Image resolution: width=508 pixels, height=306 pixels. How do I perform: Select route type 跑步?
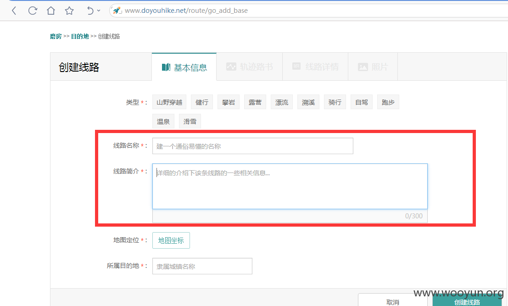click(x=388, y=102)
